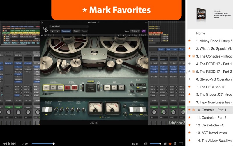Open lesson 1. Abbey Road History
Image resolution: width=233 pixels, height=146 pixels.
[x=214, y=41]
